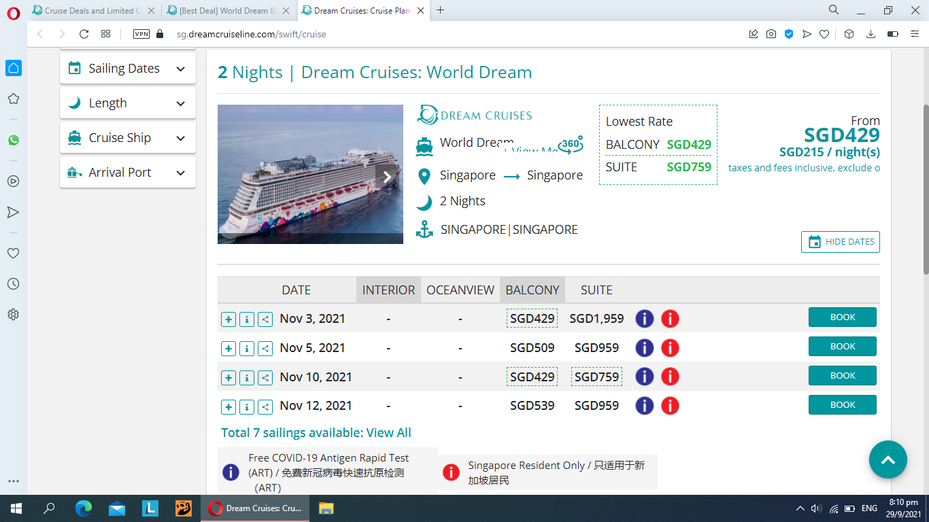Book the Nov 3, 2021 sailing

coord(843,317)
